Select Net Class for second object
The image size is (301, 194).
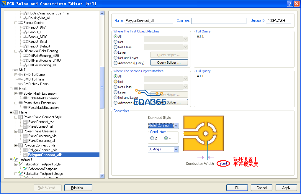point(116,87)
